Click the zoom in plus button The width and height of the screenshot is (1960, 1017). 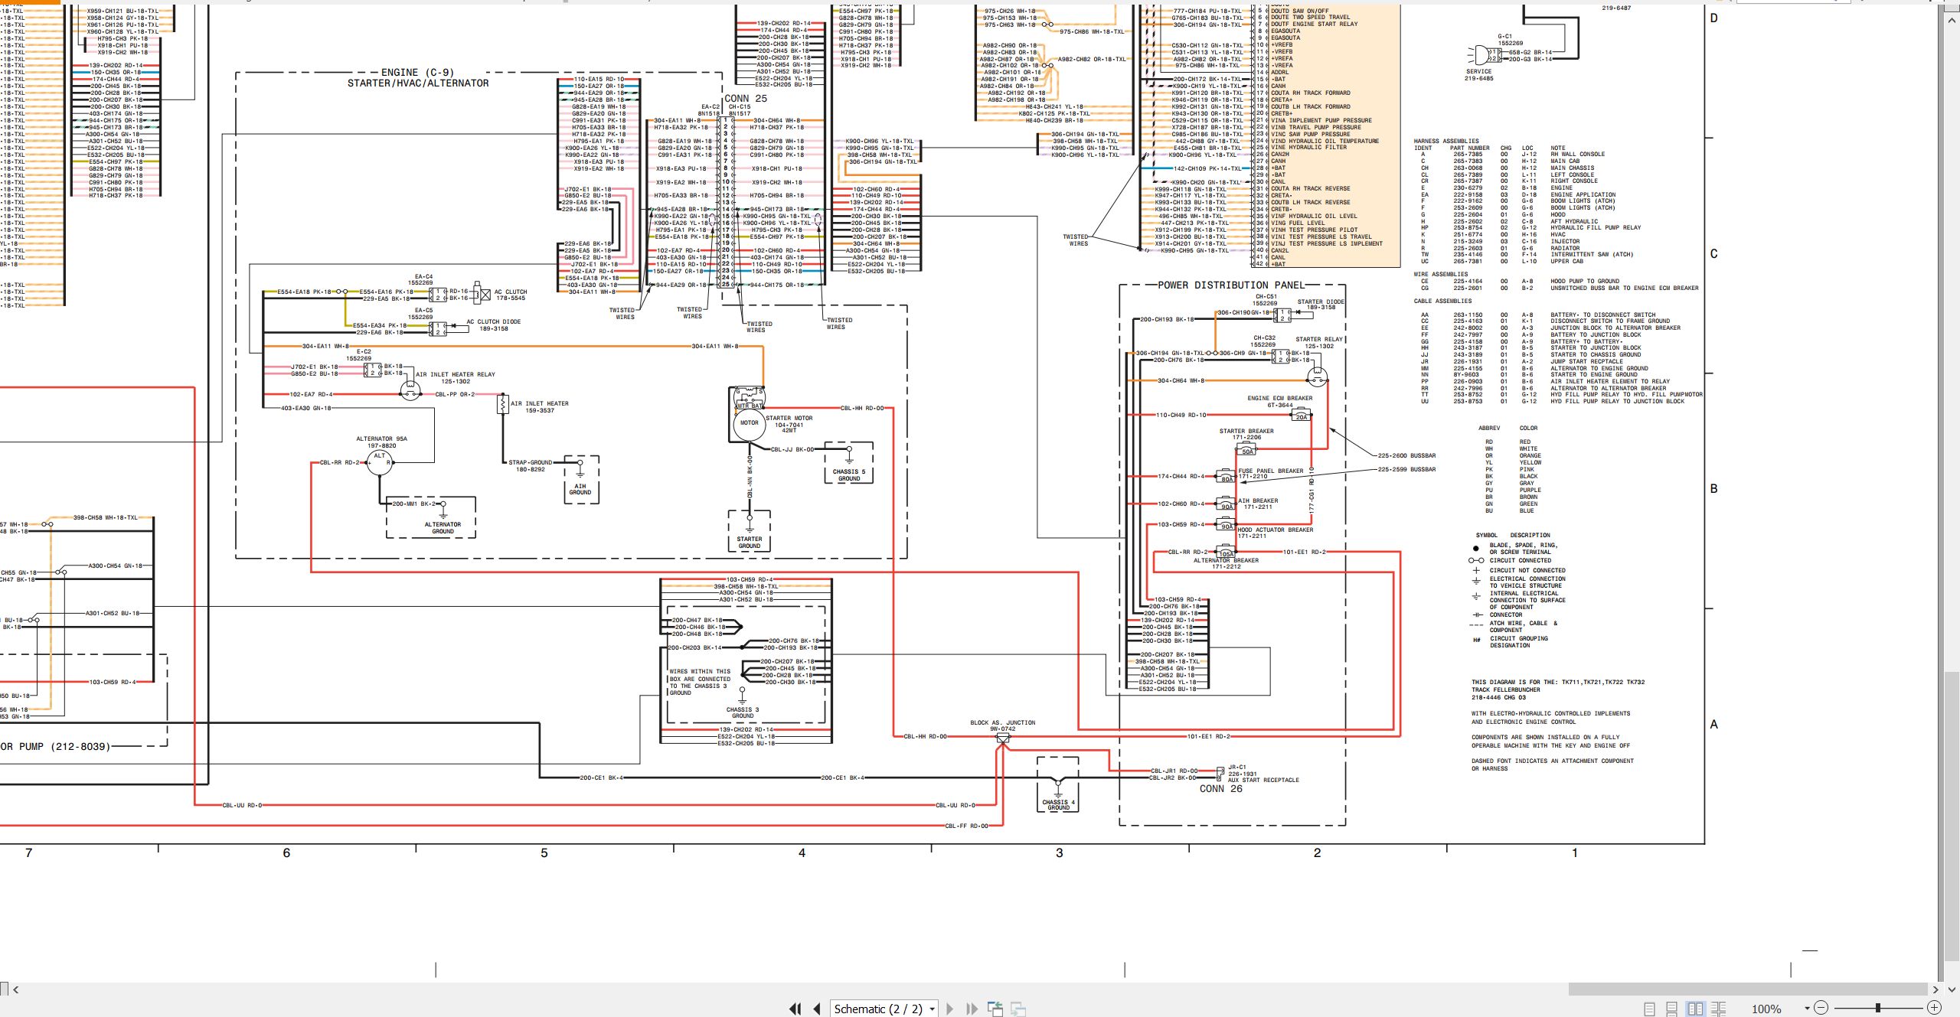click(1934, 1008)
